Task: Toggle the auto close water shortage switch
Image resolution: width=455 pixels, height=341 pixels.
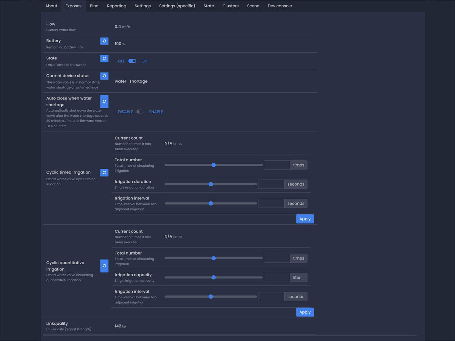Action: pyautogui.click(x=140, y=112)
